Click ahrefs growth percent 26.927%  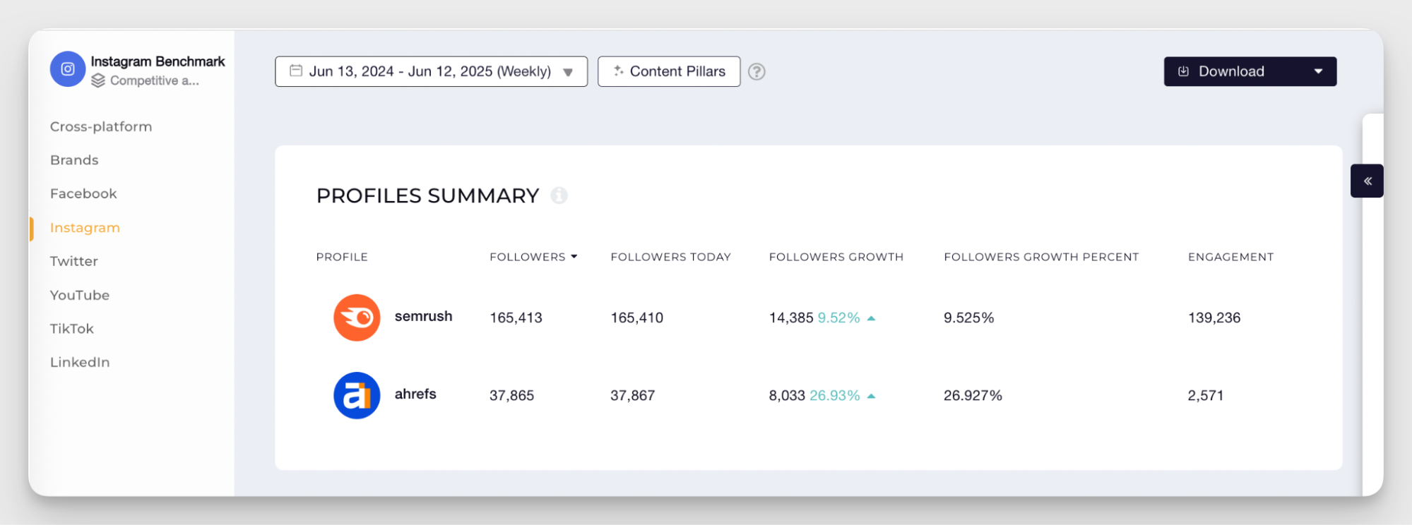[x=973, y=395]
